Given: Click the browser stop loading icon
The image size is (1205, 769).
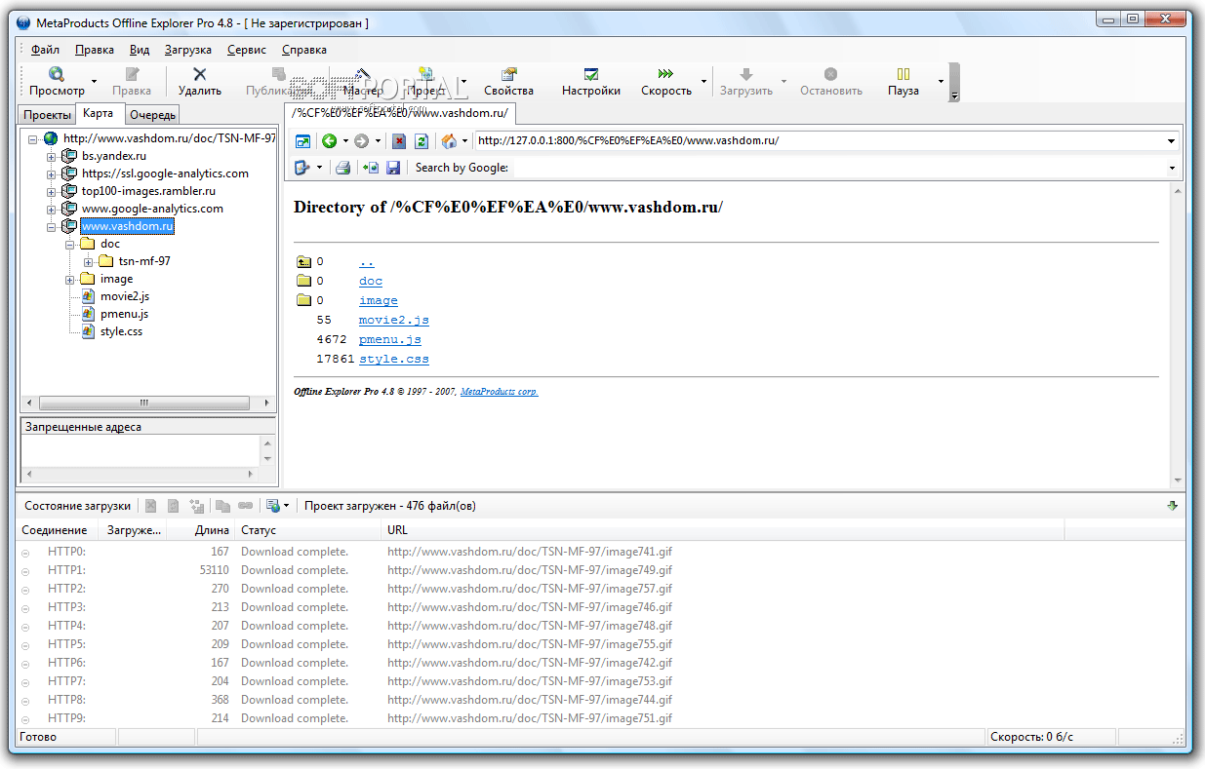Looking at the screenshot, I should pyautogui.click(x=399, y=141).
